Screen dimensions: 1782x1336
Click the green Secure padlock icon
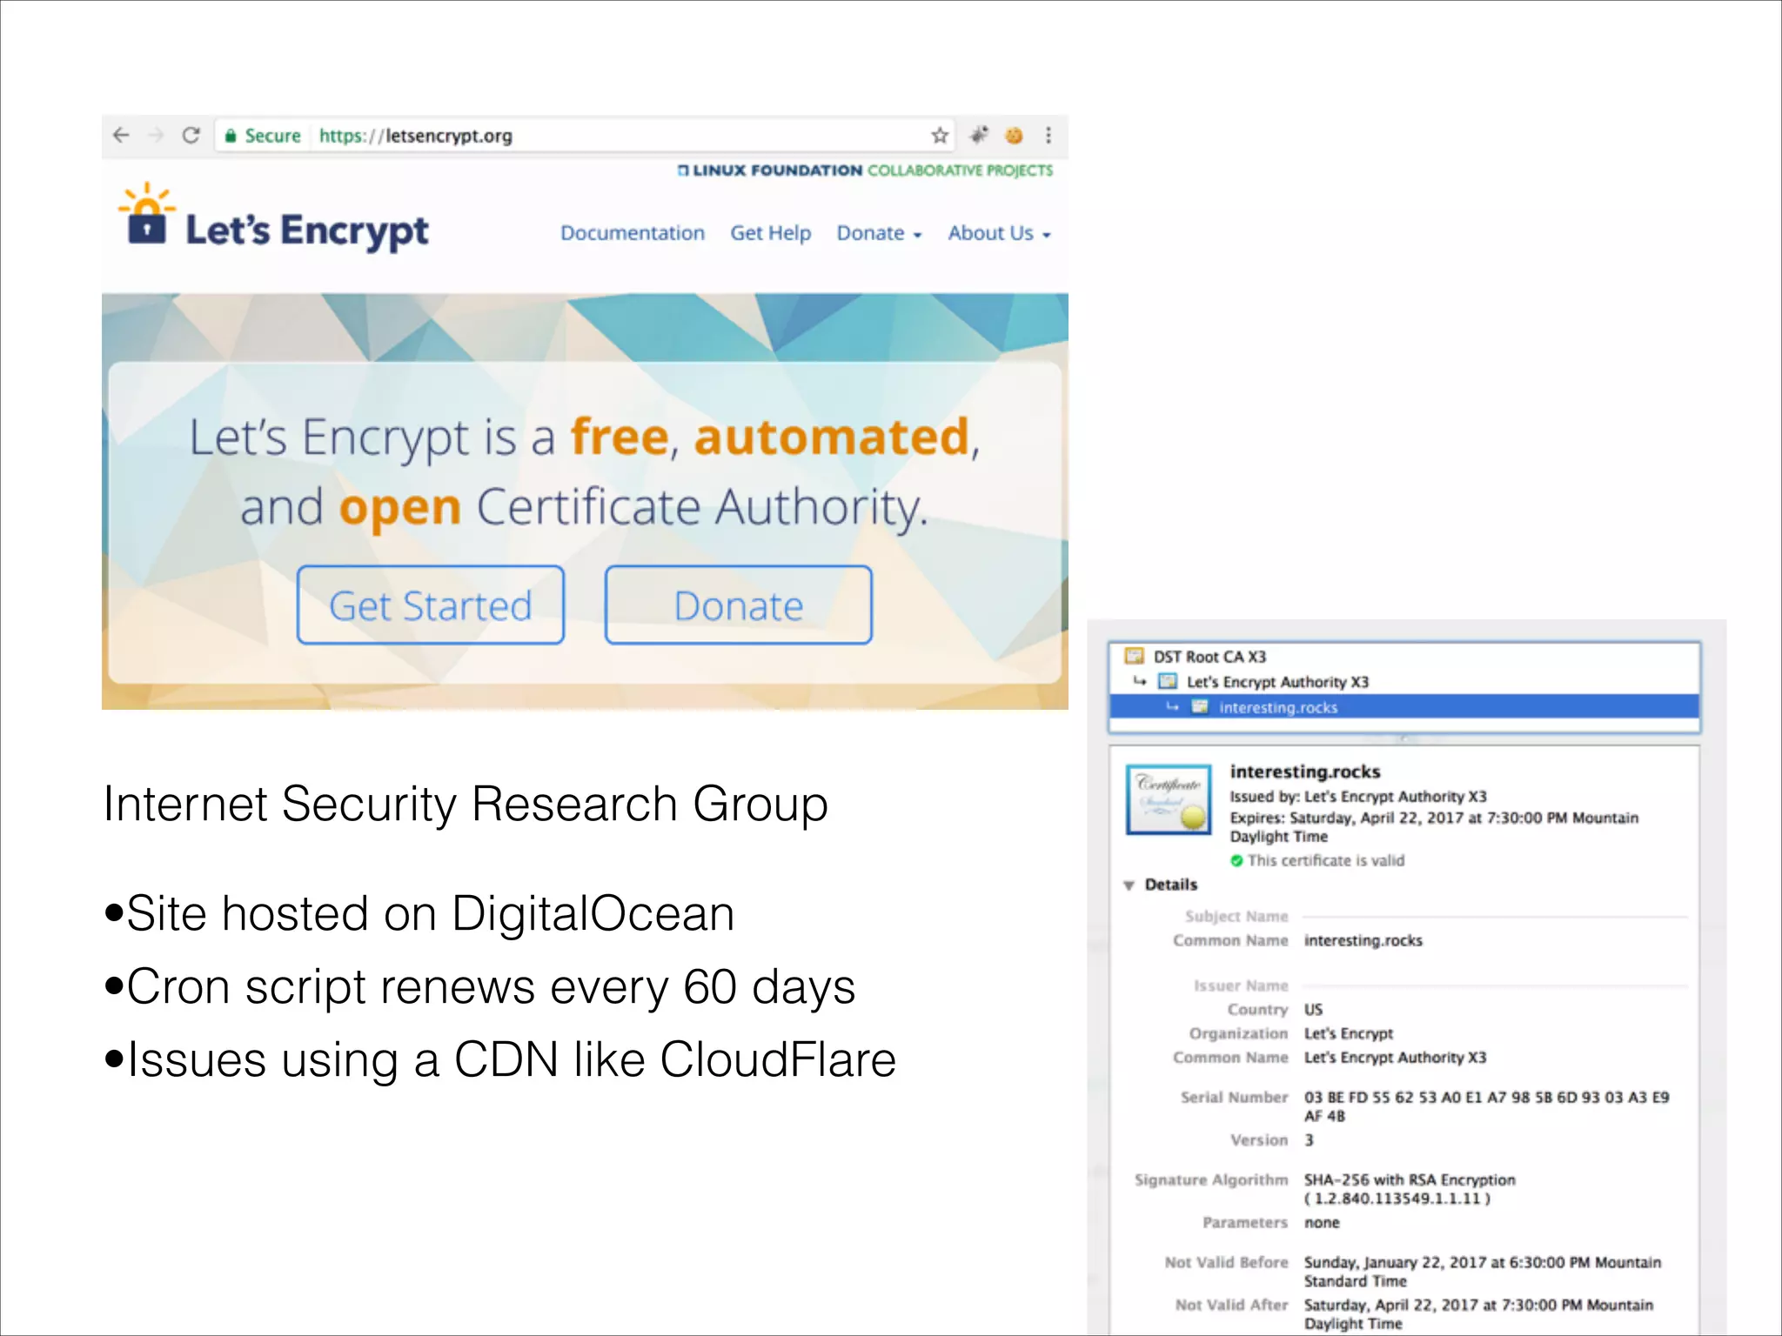[x=231, y=136]
